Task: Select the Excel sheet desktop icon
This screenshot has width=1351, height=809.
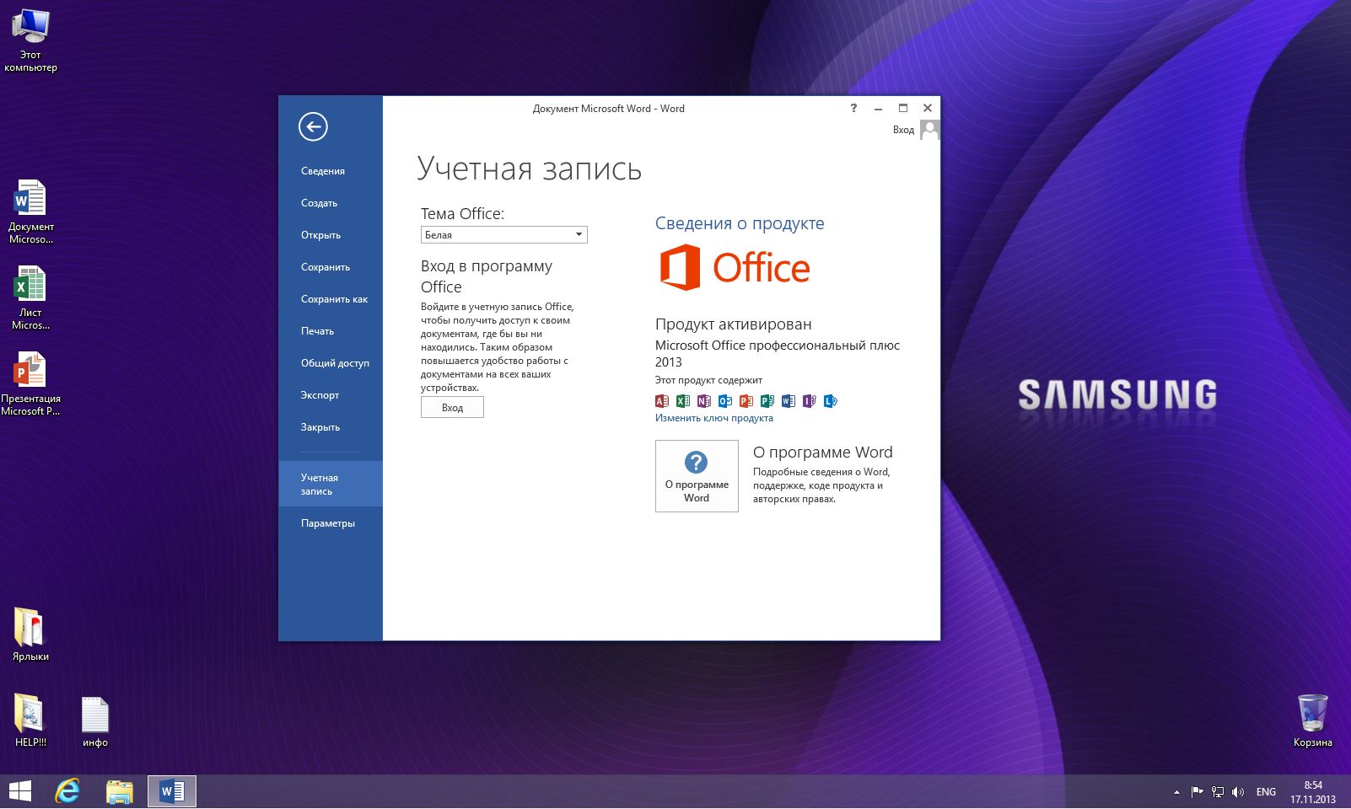Action: (x=30, y=297)
